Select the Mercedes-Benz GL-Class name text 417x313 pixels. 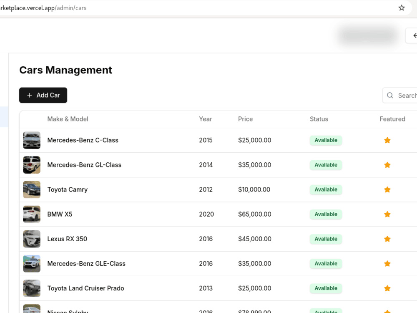84,165
